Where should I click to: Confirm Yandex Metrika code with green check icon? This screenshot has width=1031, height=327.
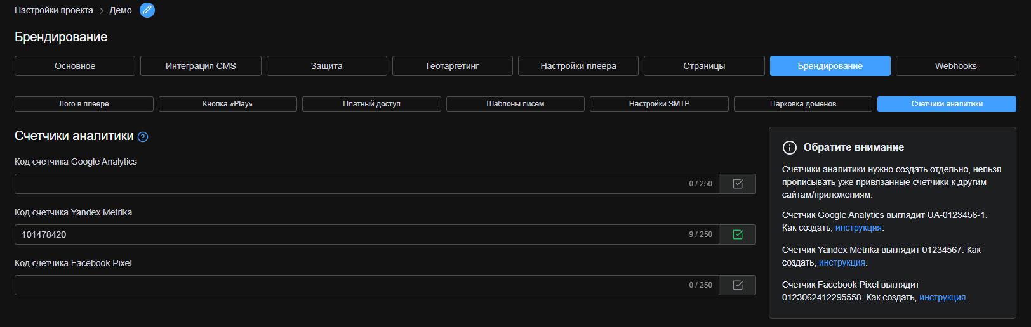(738, 234)
